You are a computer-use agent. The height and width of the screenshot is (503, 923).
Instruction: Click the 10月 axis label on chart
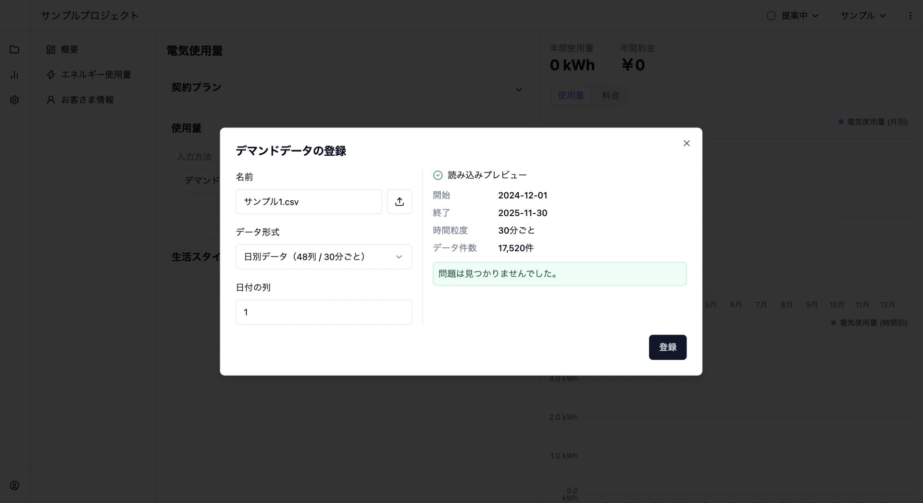[836, 305]
